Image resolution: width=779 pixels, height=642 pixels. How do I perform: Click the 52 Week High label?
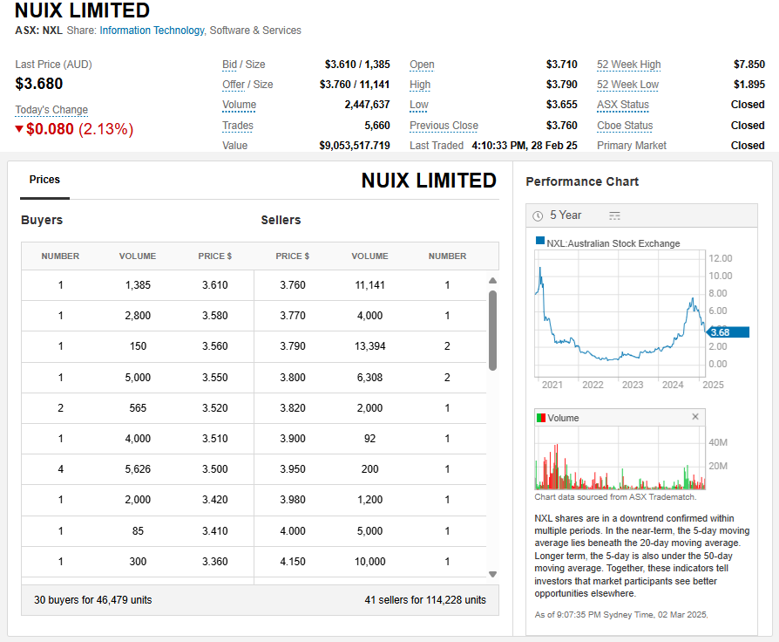(x=628, y=65)
